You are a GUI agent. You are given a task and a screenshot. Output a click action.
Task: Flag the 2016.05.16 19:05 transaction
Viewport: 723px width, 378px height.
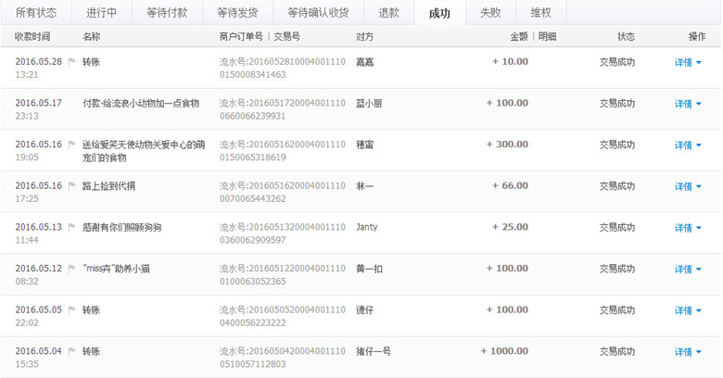click(x=71, y=145)
